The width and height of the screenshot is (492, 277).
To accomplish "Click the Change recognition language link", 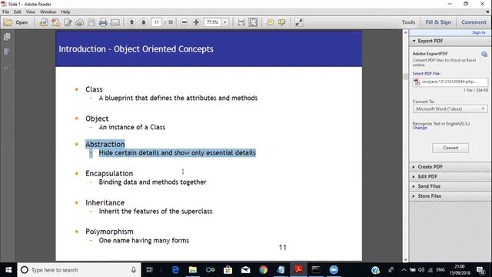I will point(420,128).
